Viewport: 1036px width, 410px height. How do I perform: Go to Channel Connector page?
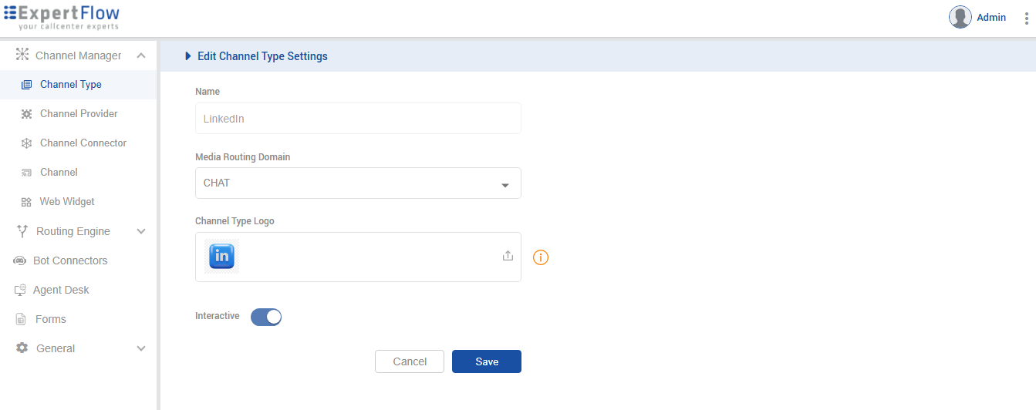tap(83, 143)
